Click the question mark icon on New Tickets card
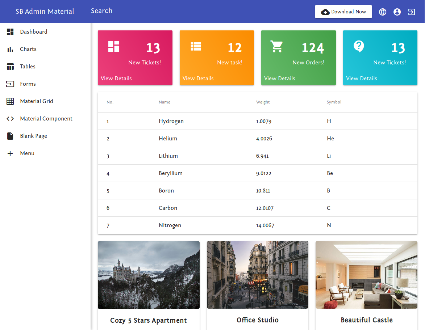 point(359,46)
